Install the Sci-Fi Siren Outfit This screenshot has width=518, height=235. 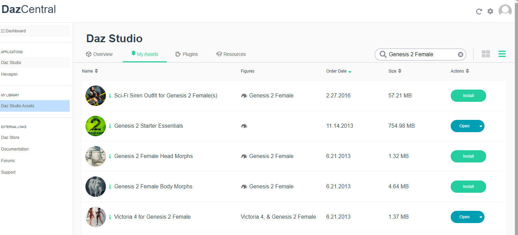pyautogui.click(x=468, y=96)
